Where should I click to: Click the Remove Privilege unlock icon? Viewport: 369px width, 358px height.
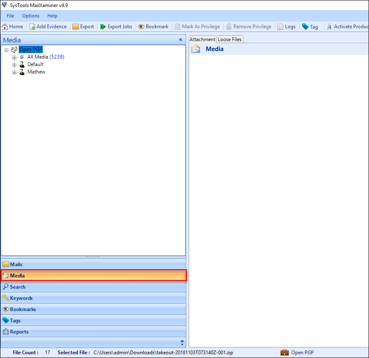click(229, 27)
